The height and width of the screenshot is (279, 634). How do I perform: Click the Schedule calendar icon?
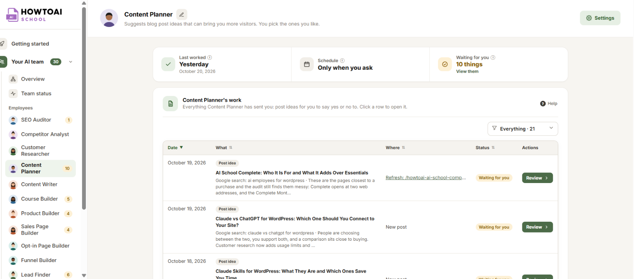click(306, 64)
